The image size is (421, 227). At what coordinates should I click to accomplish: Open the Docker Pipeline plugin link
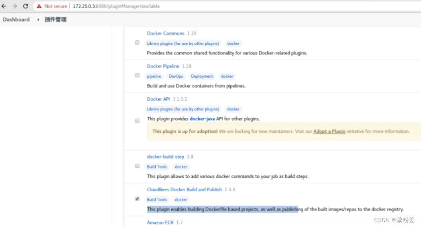click(163, 66)
